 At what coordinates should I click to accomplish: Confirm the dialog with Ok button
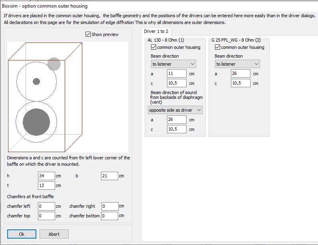22,234
